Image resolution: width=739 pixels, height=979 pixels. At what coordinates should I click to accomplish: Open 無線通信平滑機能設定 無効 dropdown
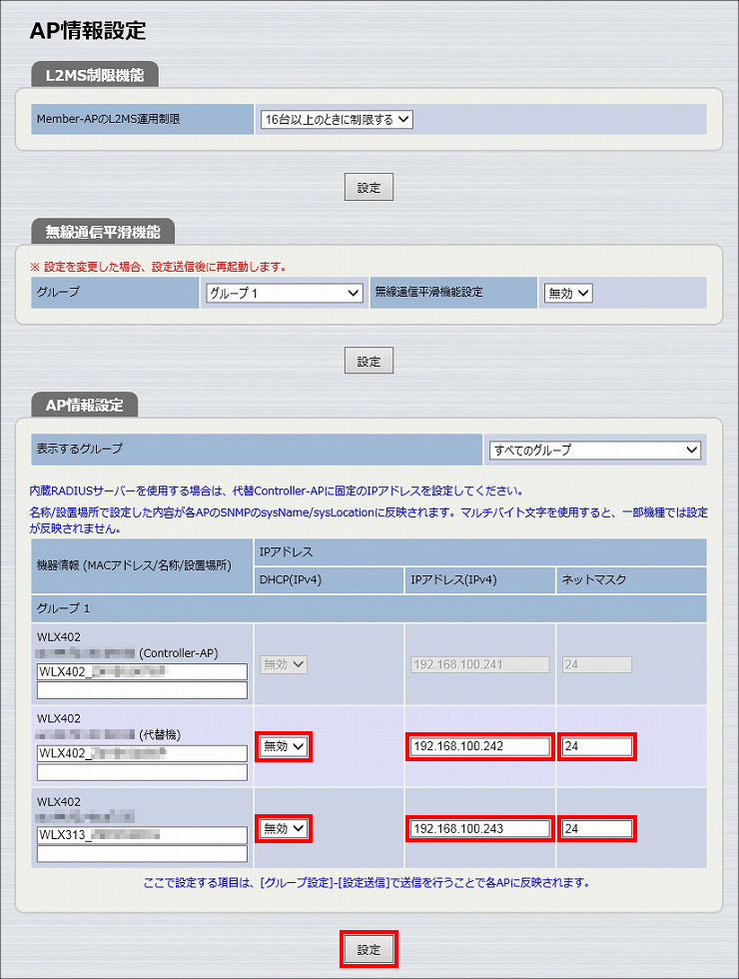[x=568, y=293]
